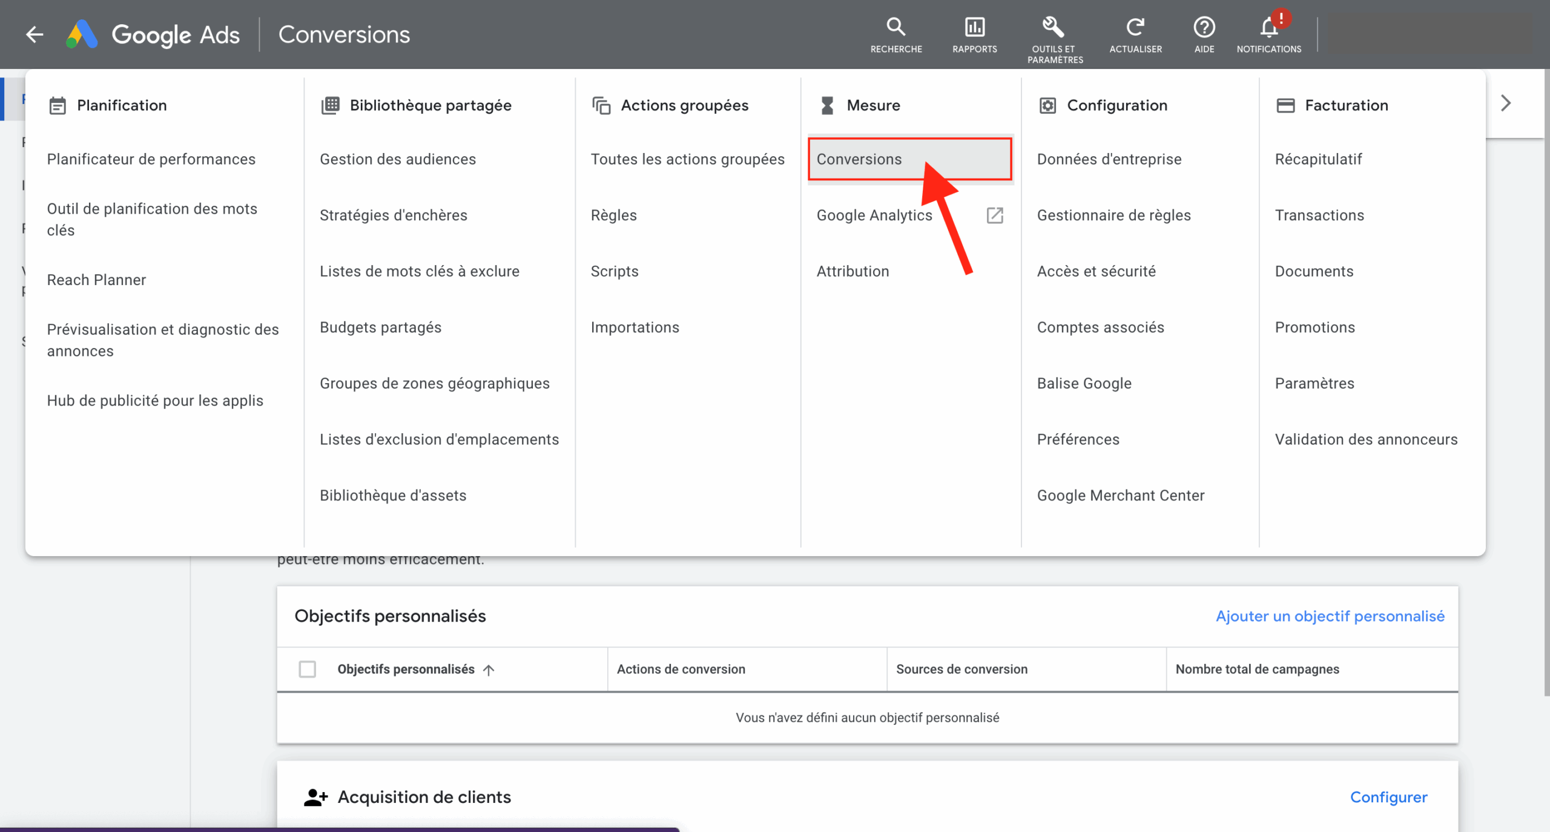Open Balise Google in Configuration
Viewport: 1550px width, 832px height.
(x=1084, y=383)
